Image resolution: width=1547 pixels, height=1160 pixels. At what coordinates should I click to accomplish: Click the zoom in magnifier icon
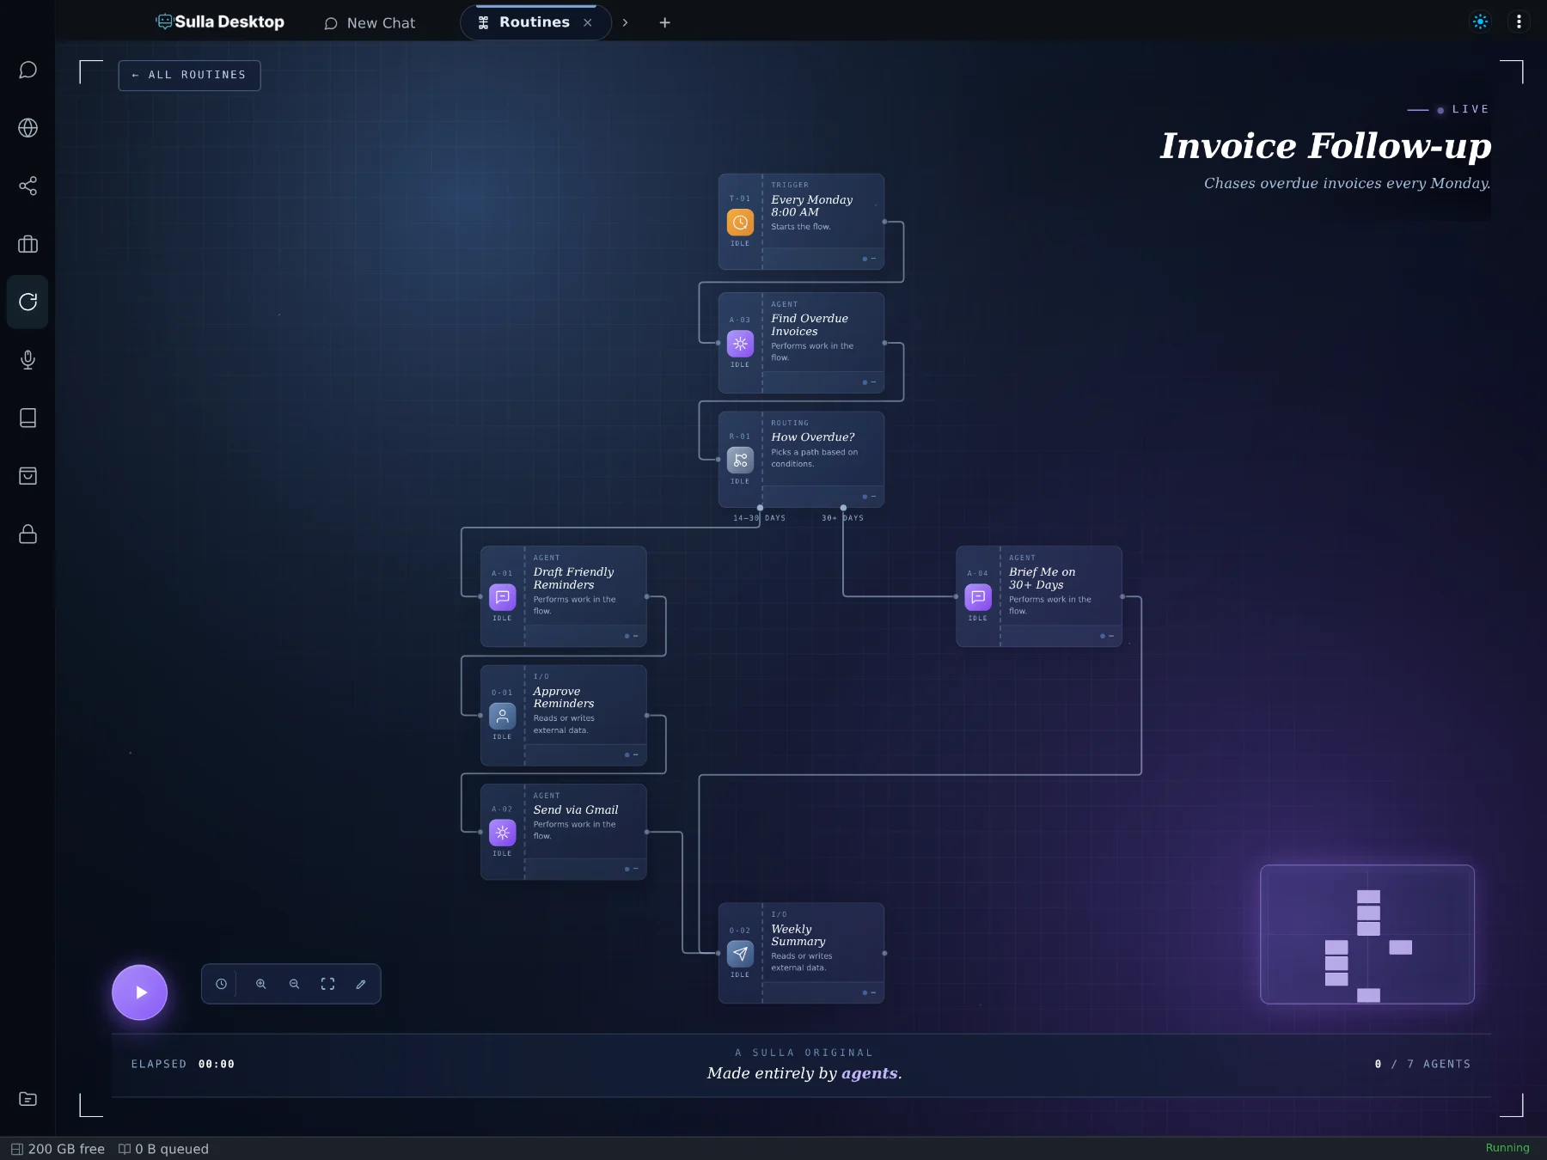[x=260, y=984]
